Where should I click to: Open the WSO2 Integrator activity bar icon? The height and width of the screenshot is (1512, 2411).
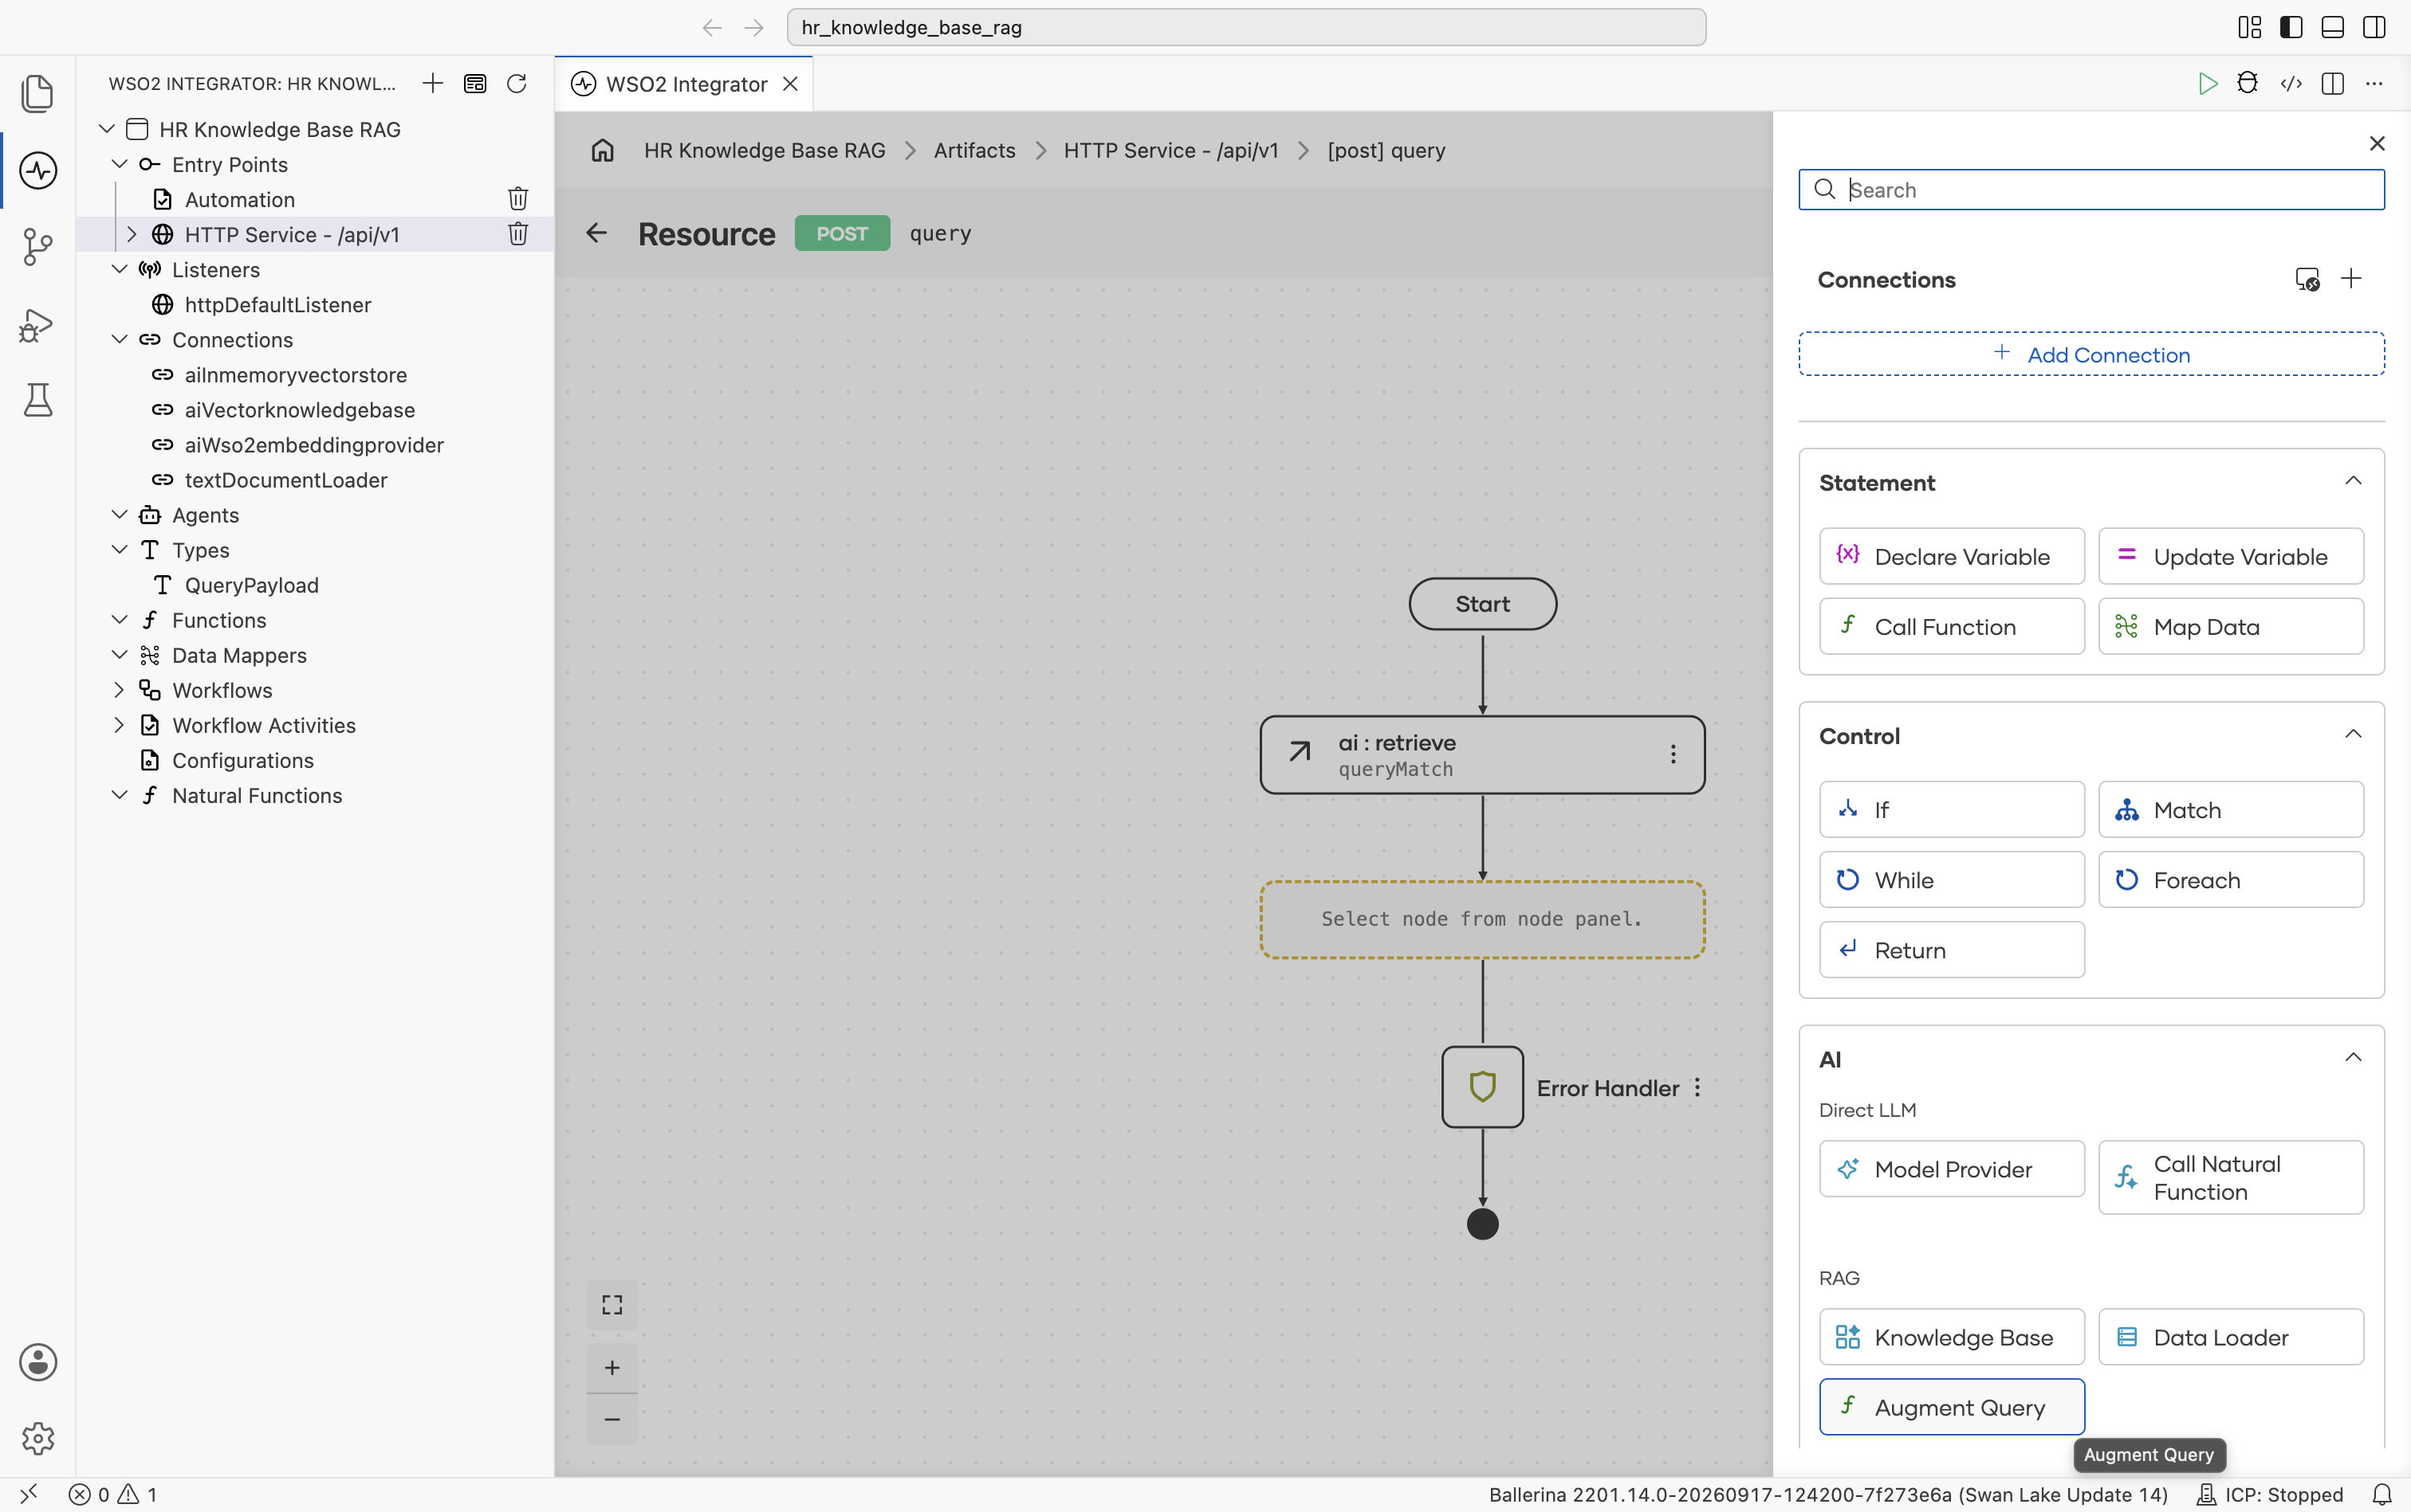click(x=37, y=170)
